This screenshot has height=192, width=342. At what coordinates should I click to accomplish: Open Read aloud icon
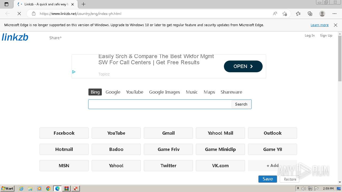[275, 14]
